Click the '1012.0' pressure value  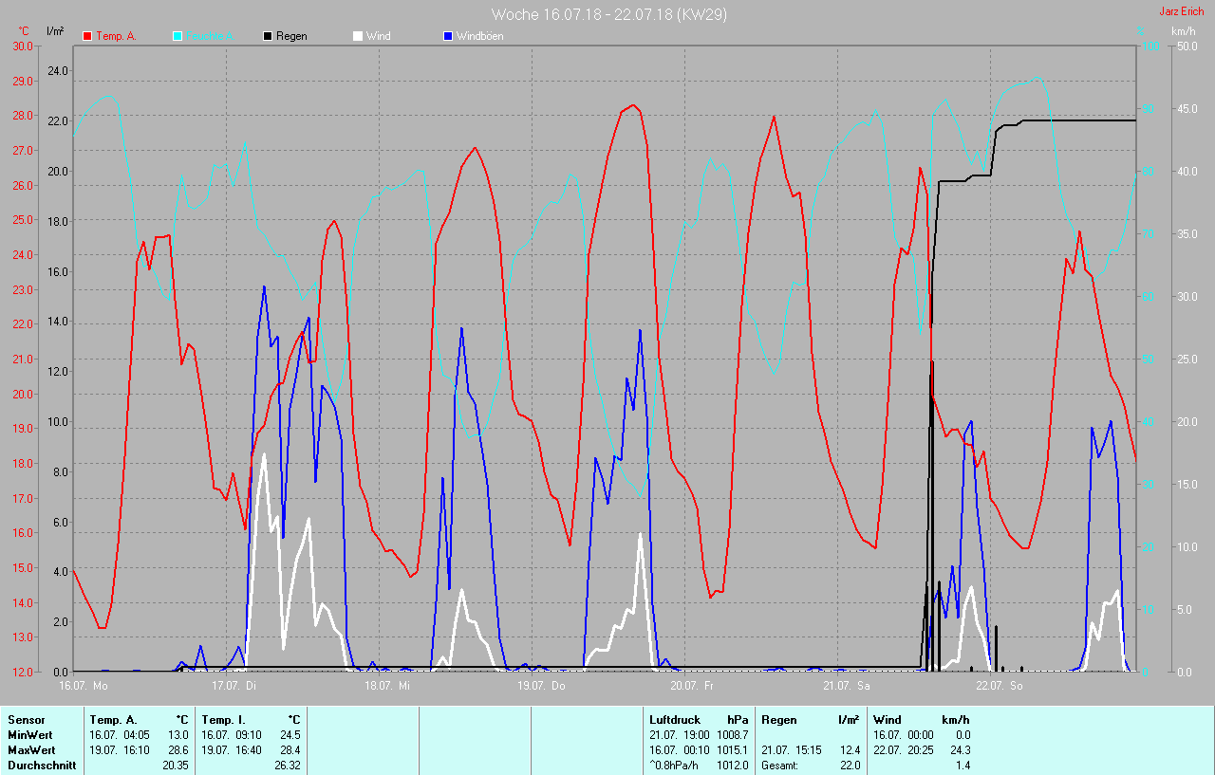pos(732,766)
